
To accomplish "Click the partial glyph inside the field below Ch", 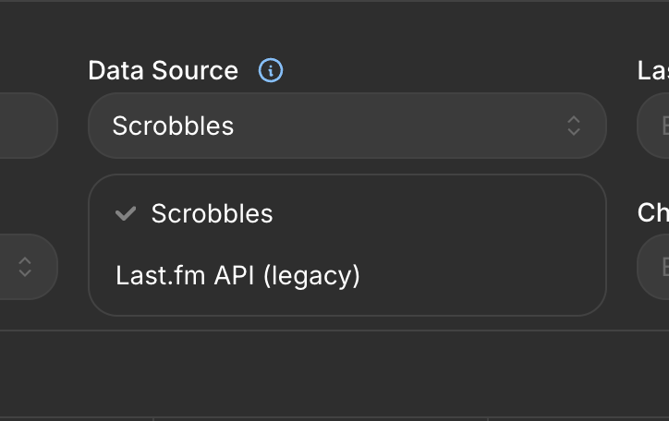I will [x=665, y=267].
